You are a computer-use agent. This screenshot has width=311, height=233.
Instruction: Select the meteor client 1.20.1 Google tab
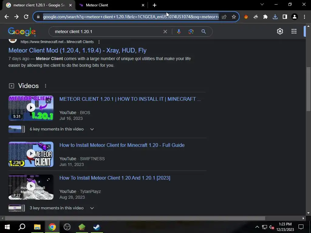39,5
